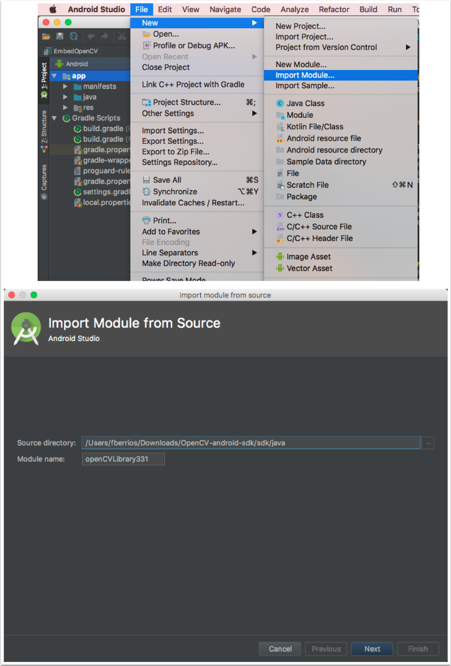Select settings.gradle file in project tree

point(102,192)
